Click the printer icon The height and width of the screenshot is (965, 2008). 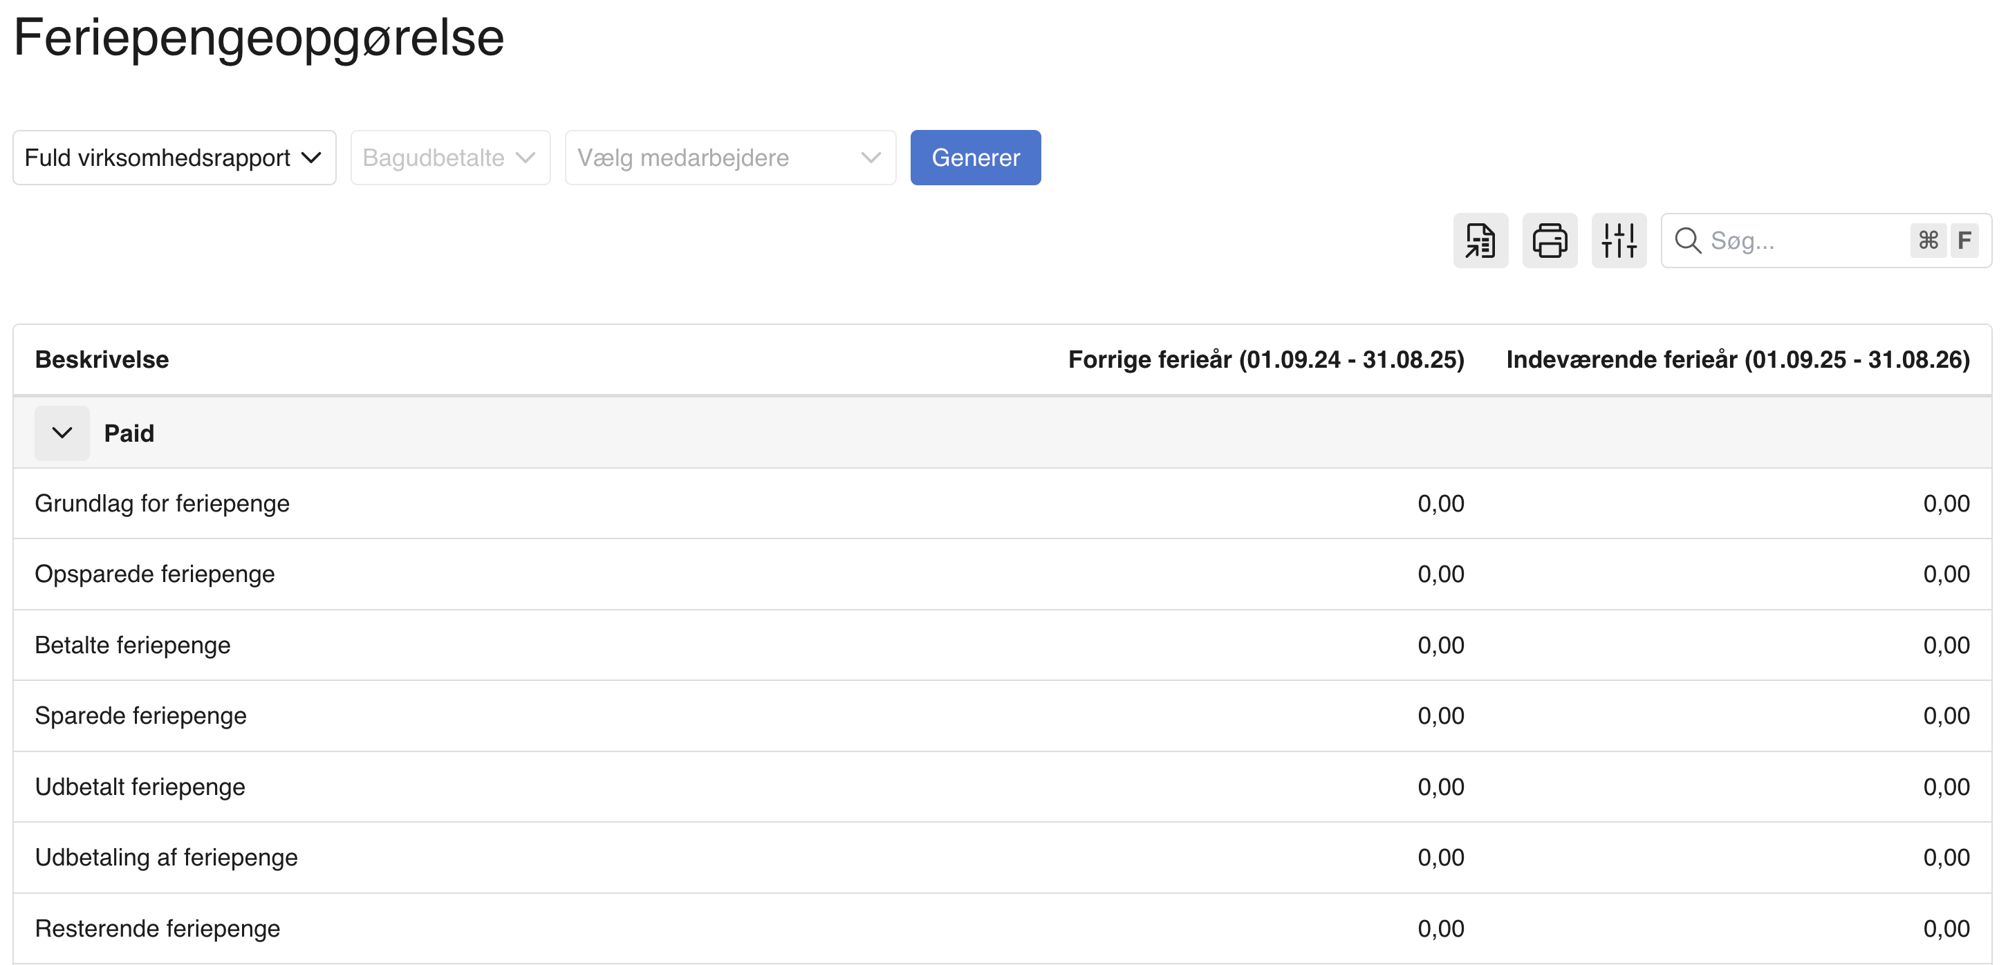(x=1549, y=240)
